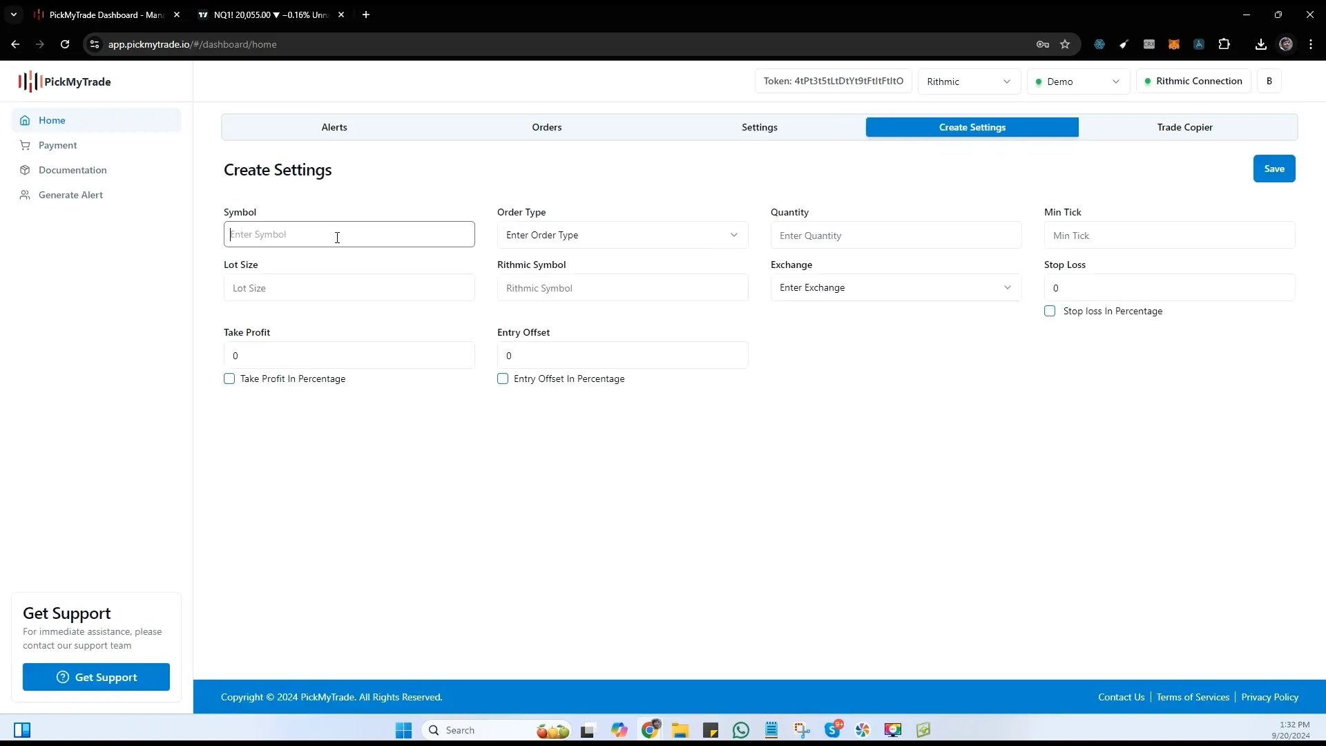Click the Documentation sidebar icon
1326x746 pixels.
pos(25,169)
